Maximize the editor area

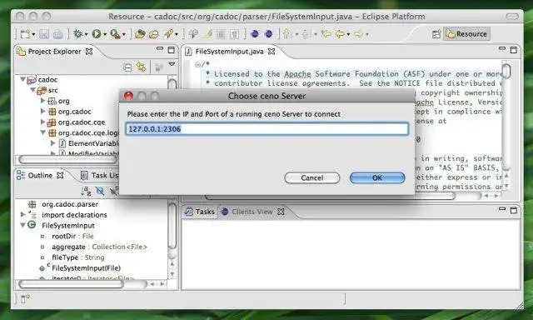(514, 50)
